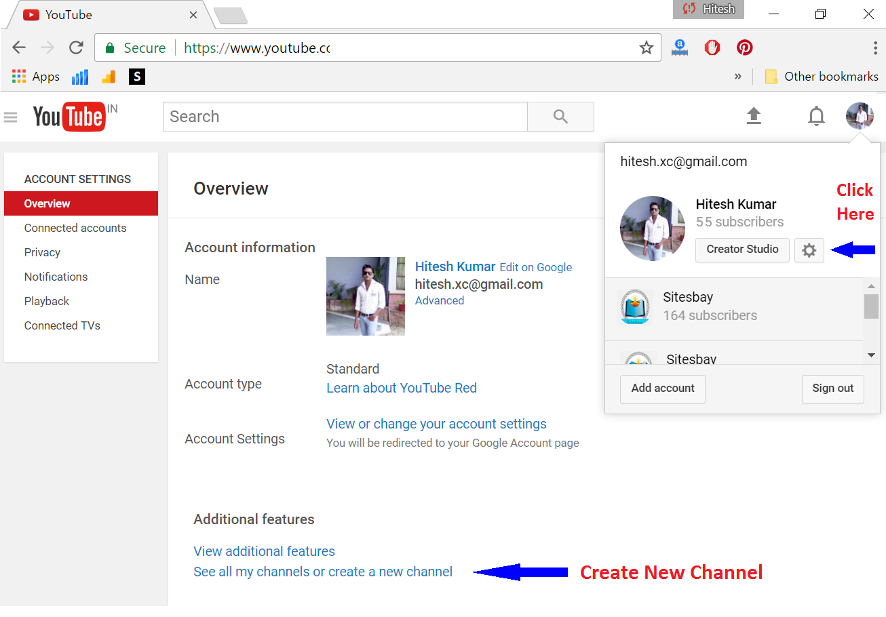The width and height of the screenshot is (886, 617).
Task: Open the upload video arrow icon
Action: [754, 117]
